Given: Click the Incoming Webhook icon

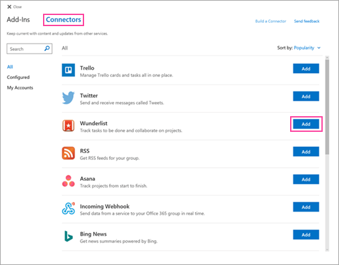Looking at the screenshot, I should pos(68,208).
